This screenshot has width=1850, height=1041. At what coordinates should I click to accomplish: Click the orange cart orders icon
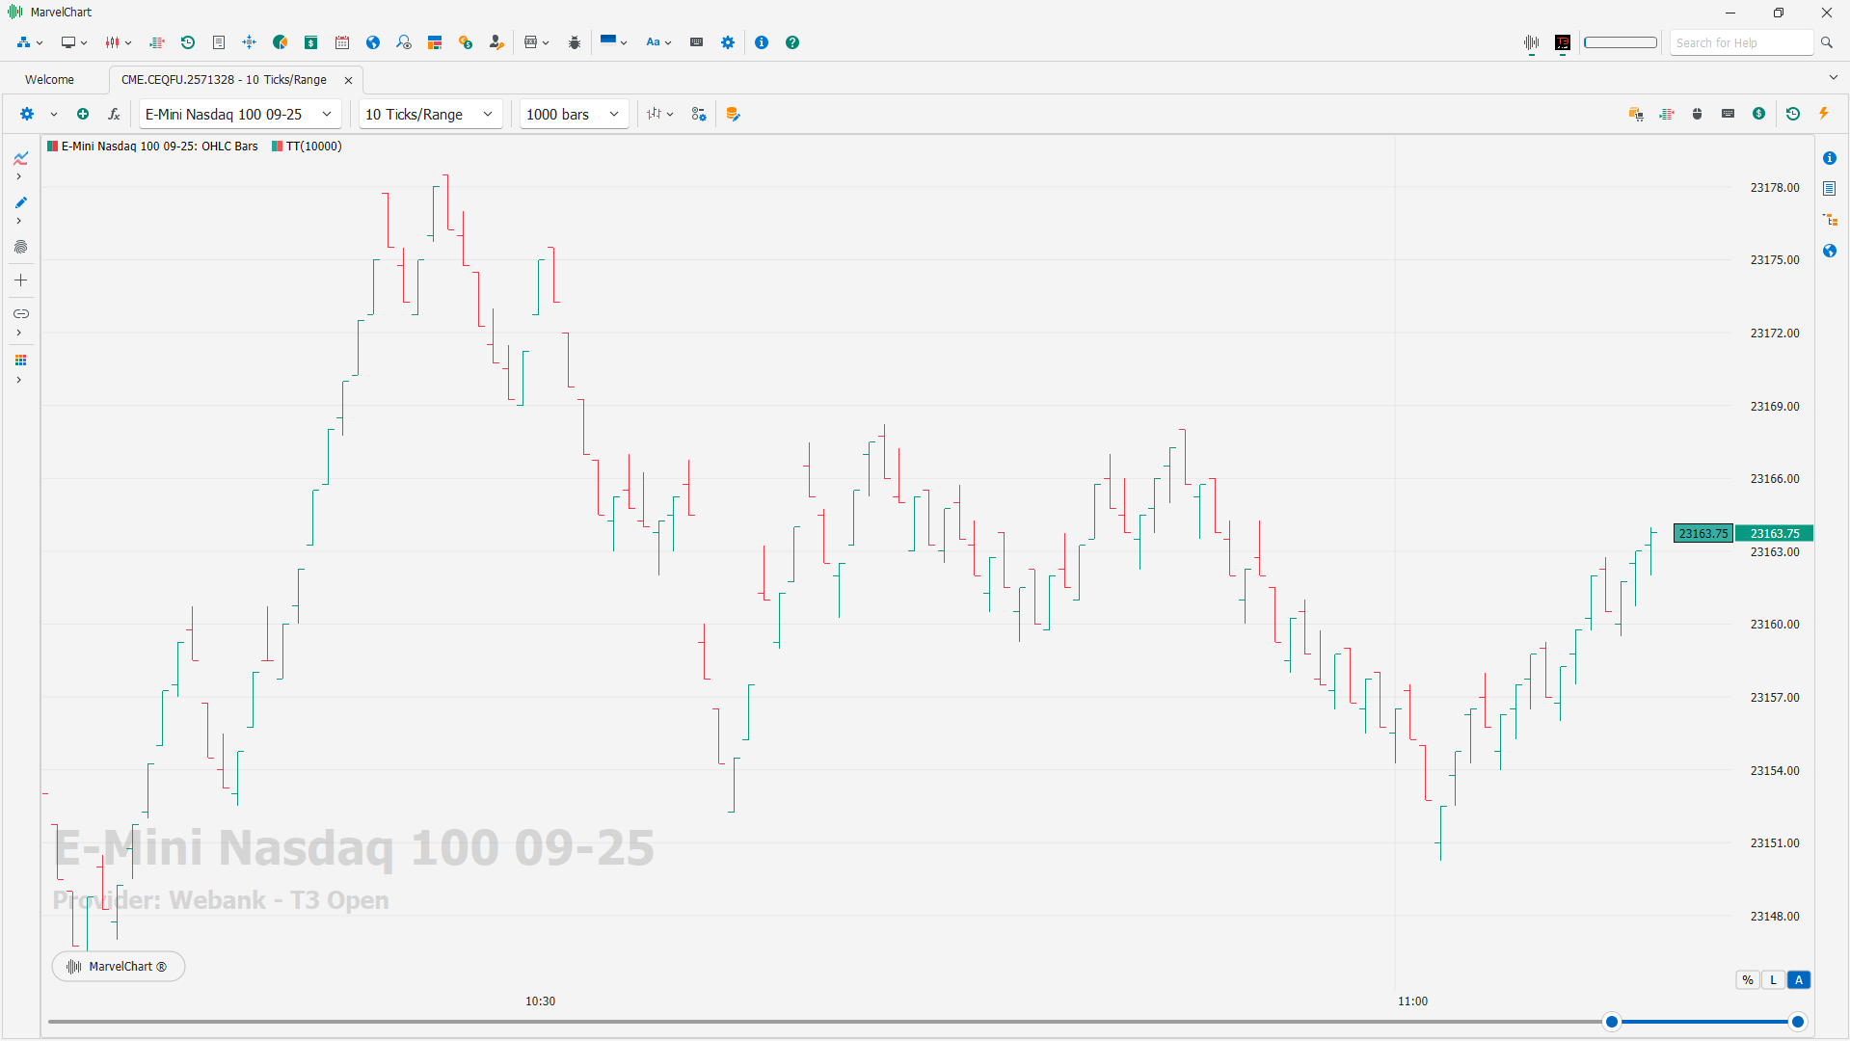click(1636, 114)
